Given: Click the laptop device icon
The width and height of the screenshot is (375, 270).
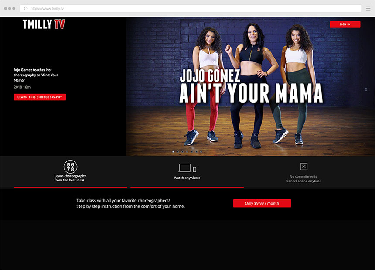Looking at the screenshot, I should point(184,168).
